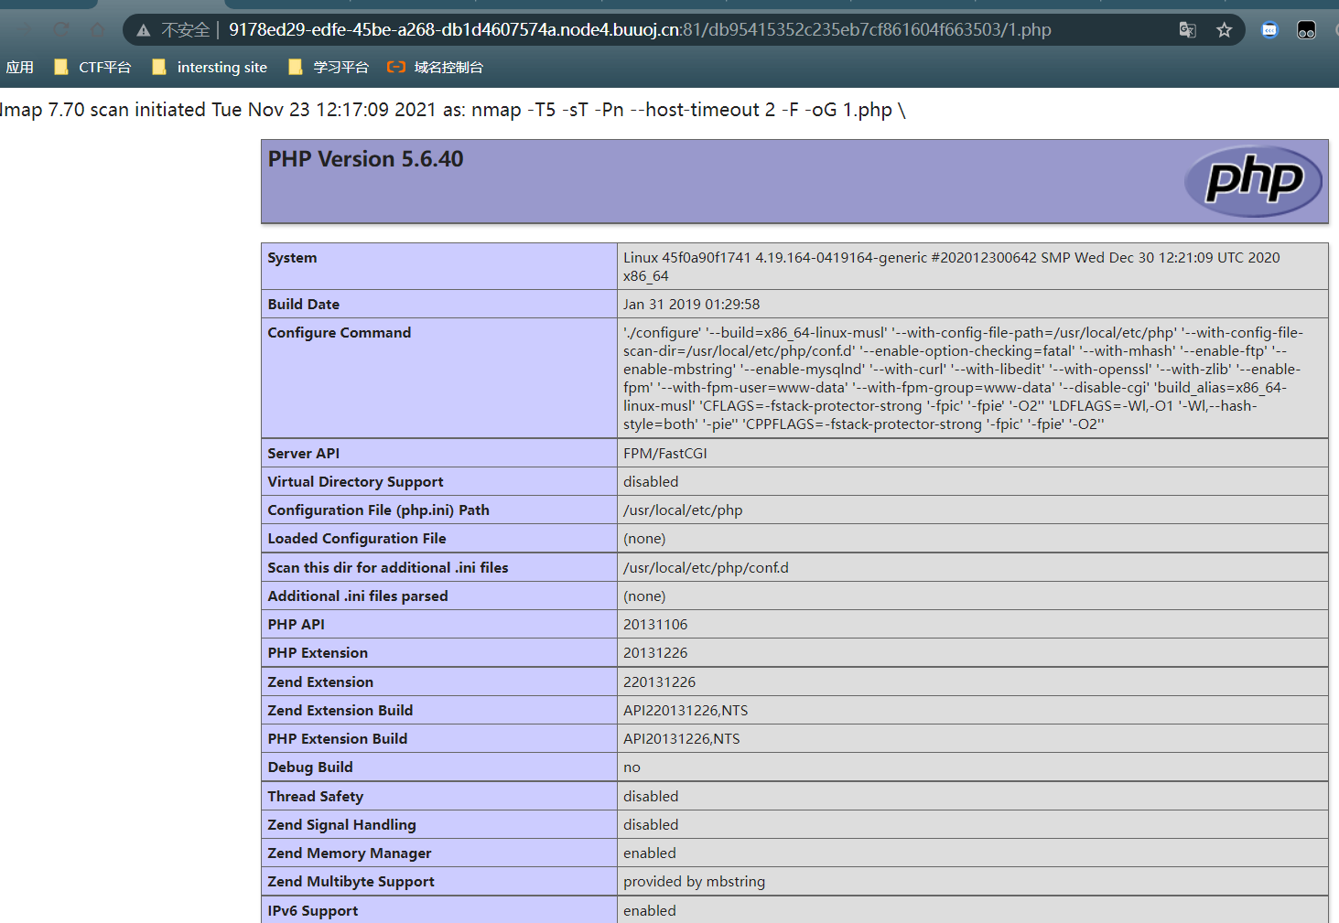This screenshot has width=1339, height=923.
Task: Click the 'API20131226,NTS' value
Action: tap(682, 739)
